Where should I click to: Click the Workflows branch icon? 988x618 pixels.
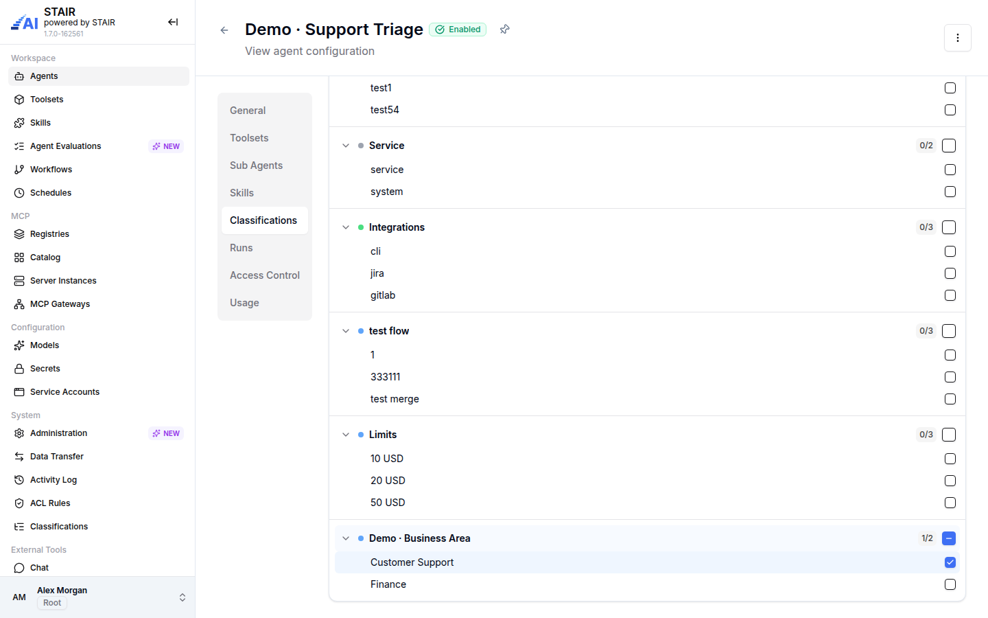[19, 170]
